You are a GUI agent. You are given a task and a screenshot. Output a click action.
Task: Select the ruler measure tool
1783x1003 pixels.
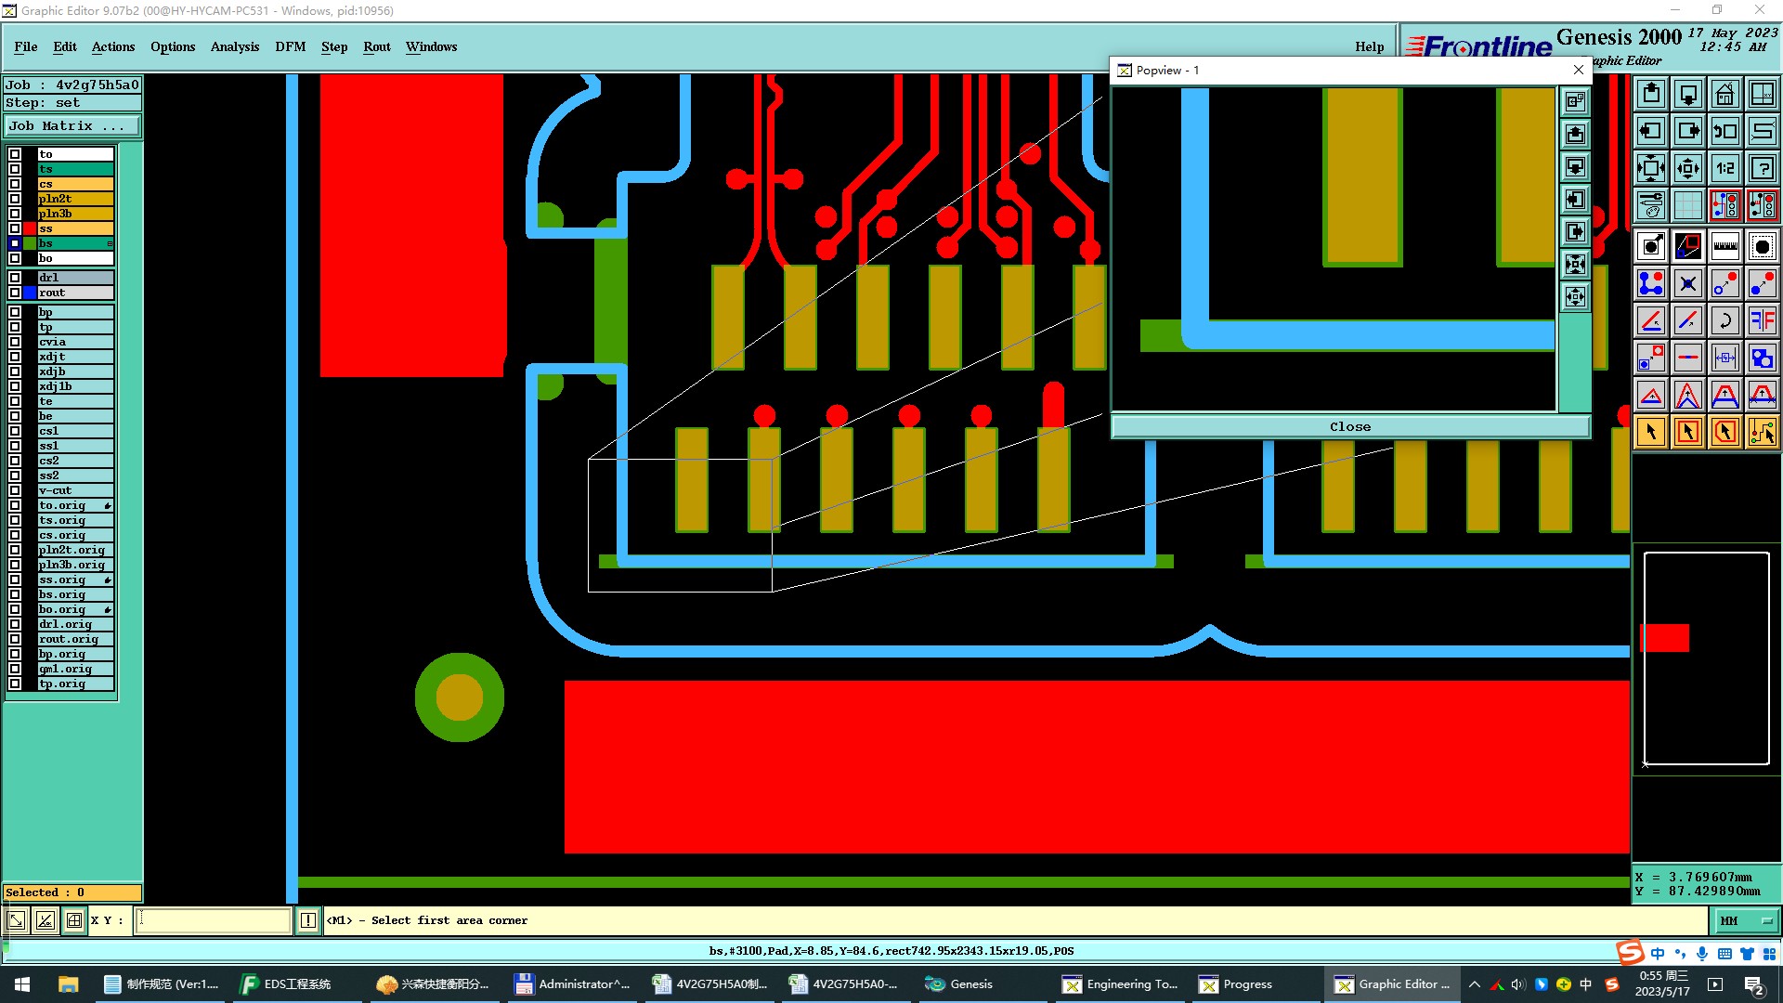pyautogui.click(x=1724, y=246)
